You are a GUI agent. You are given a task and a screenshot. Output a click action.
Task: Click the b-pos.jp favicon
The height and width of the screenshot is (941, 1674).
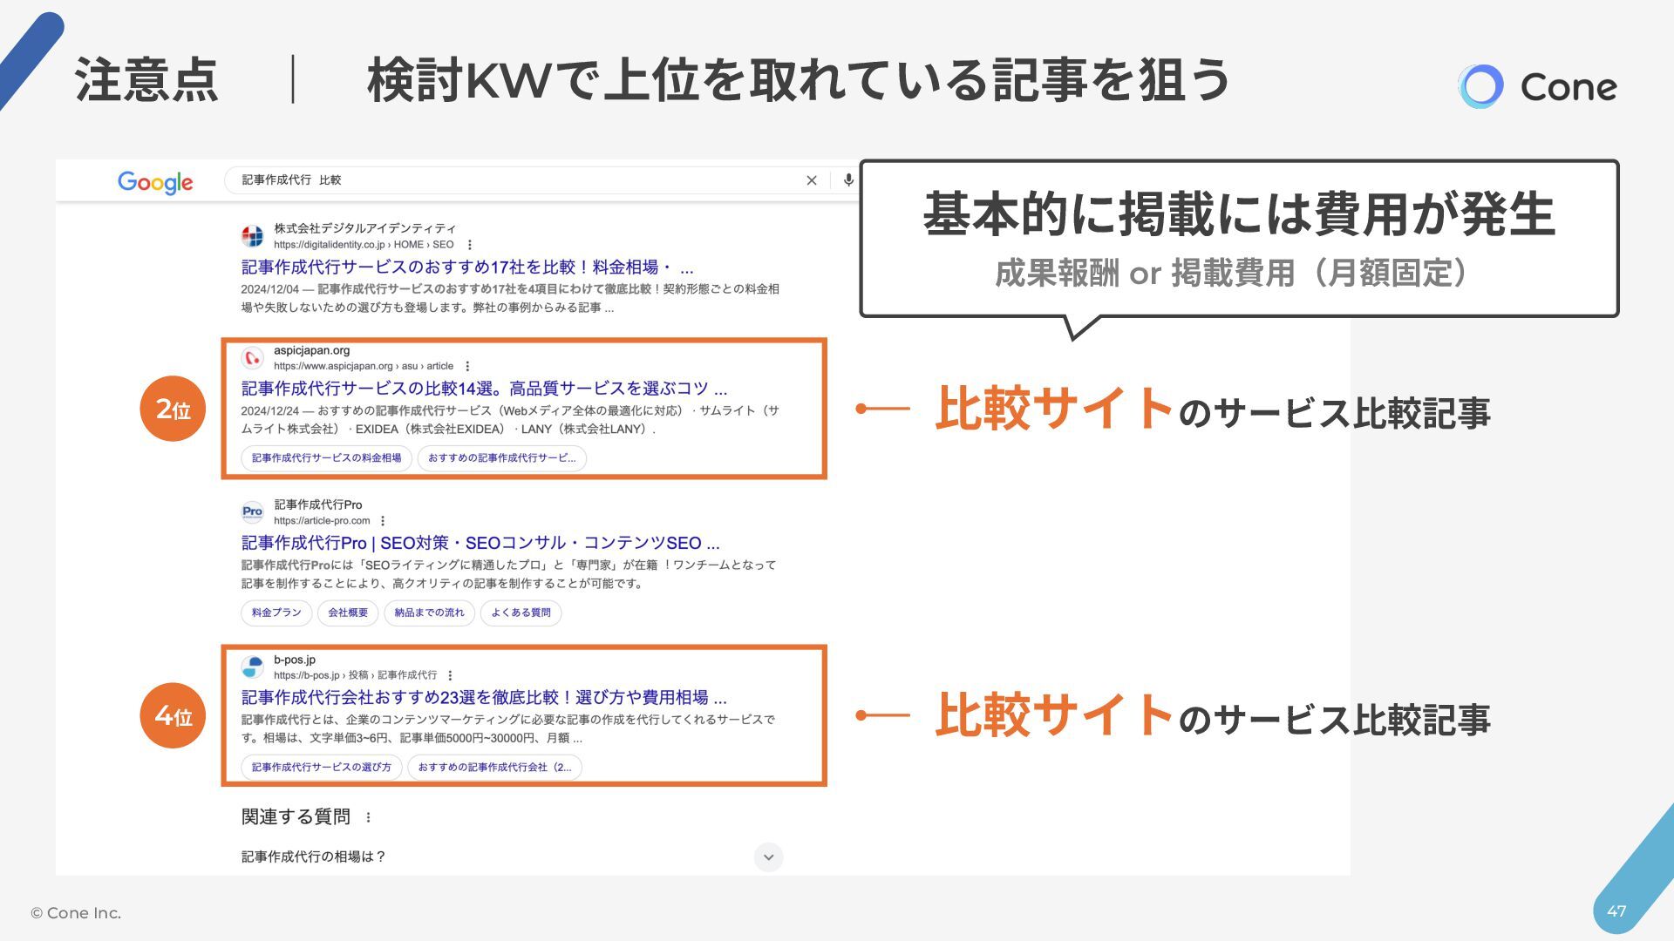coord(252,667)
